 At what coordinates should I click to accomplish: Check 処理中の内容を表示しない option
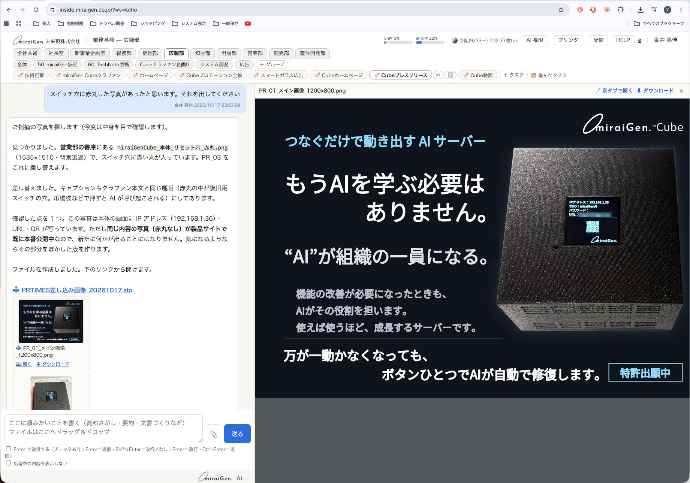[8, 463]
